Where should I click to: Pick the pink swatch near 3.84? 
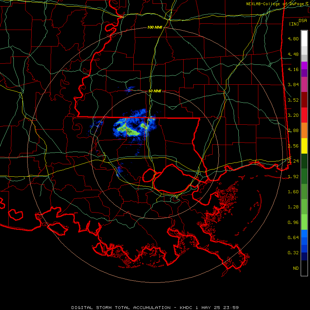coord(304,84)
